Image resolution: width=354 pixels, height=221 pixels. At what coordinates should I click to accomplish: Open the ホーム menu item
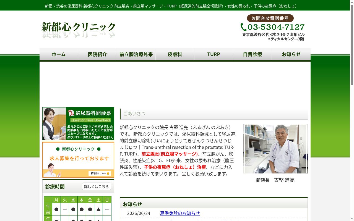click(x=59, y=54)
